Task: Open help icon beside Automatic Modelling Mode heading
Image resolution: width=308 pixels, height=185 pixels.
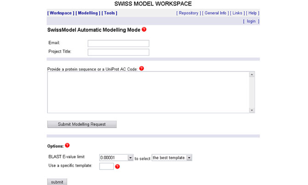Action: [x=144, y=29]
